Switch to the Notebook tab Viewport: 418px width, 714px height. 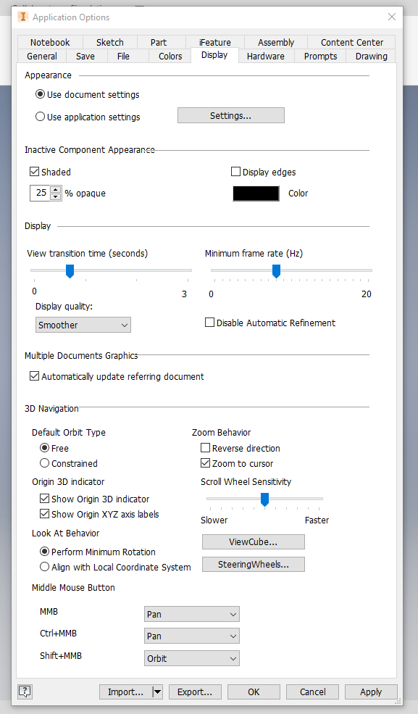pos(50,42)
